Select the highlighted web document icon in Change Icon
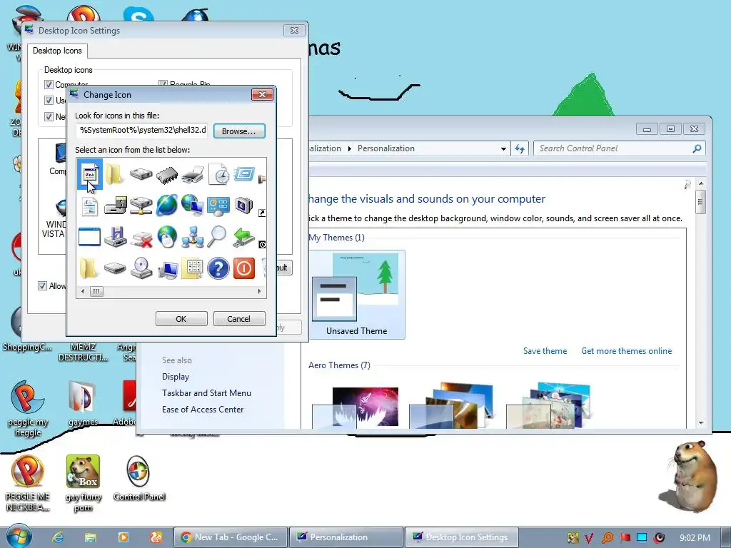The image size is (731, 548). pyautogui.click(x=89, y=174)
